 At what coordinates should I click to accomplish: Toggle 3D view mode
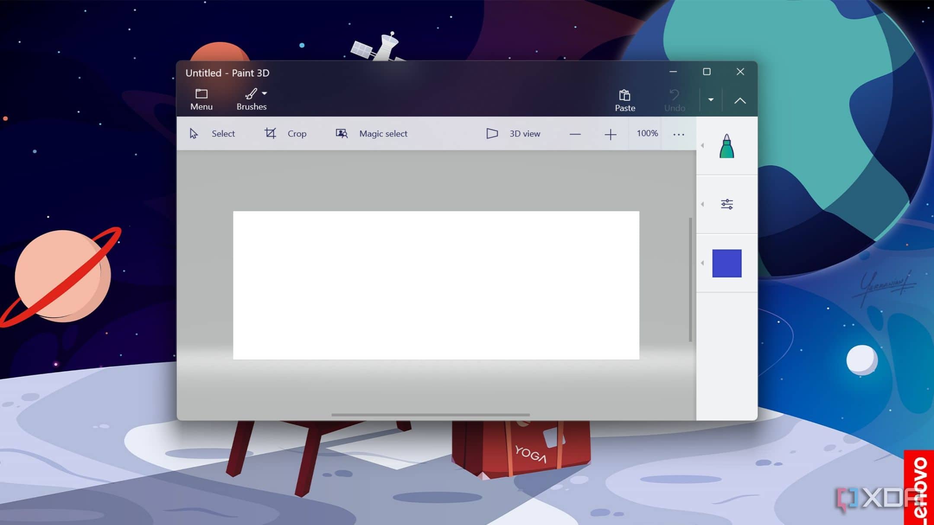tap(513, 134)
